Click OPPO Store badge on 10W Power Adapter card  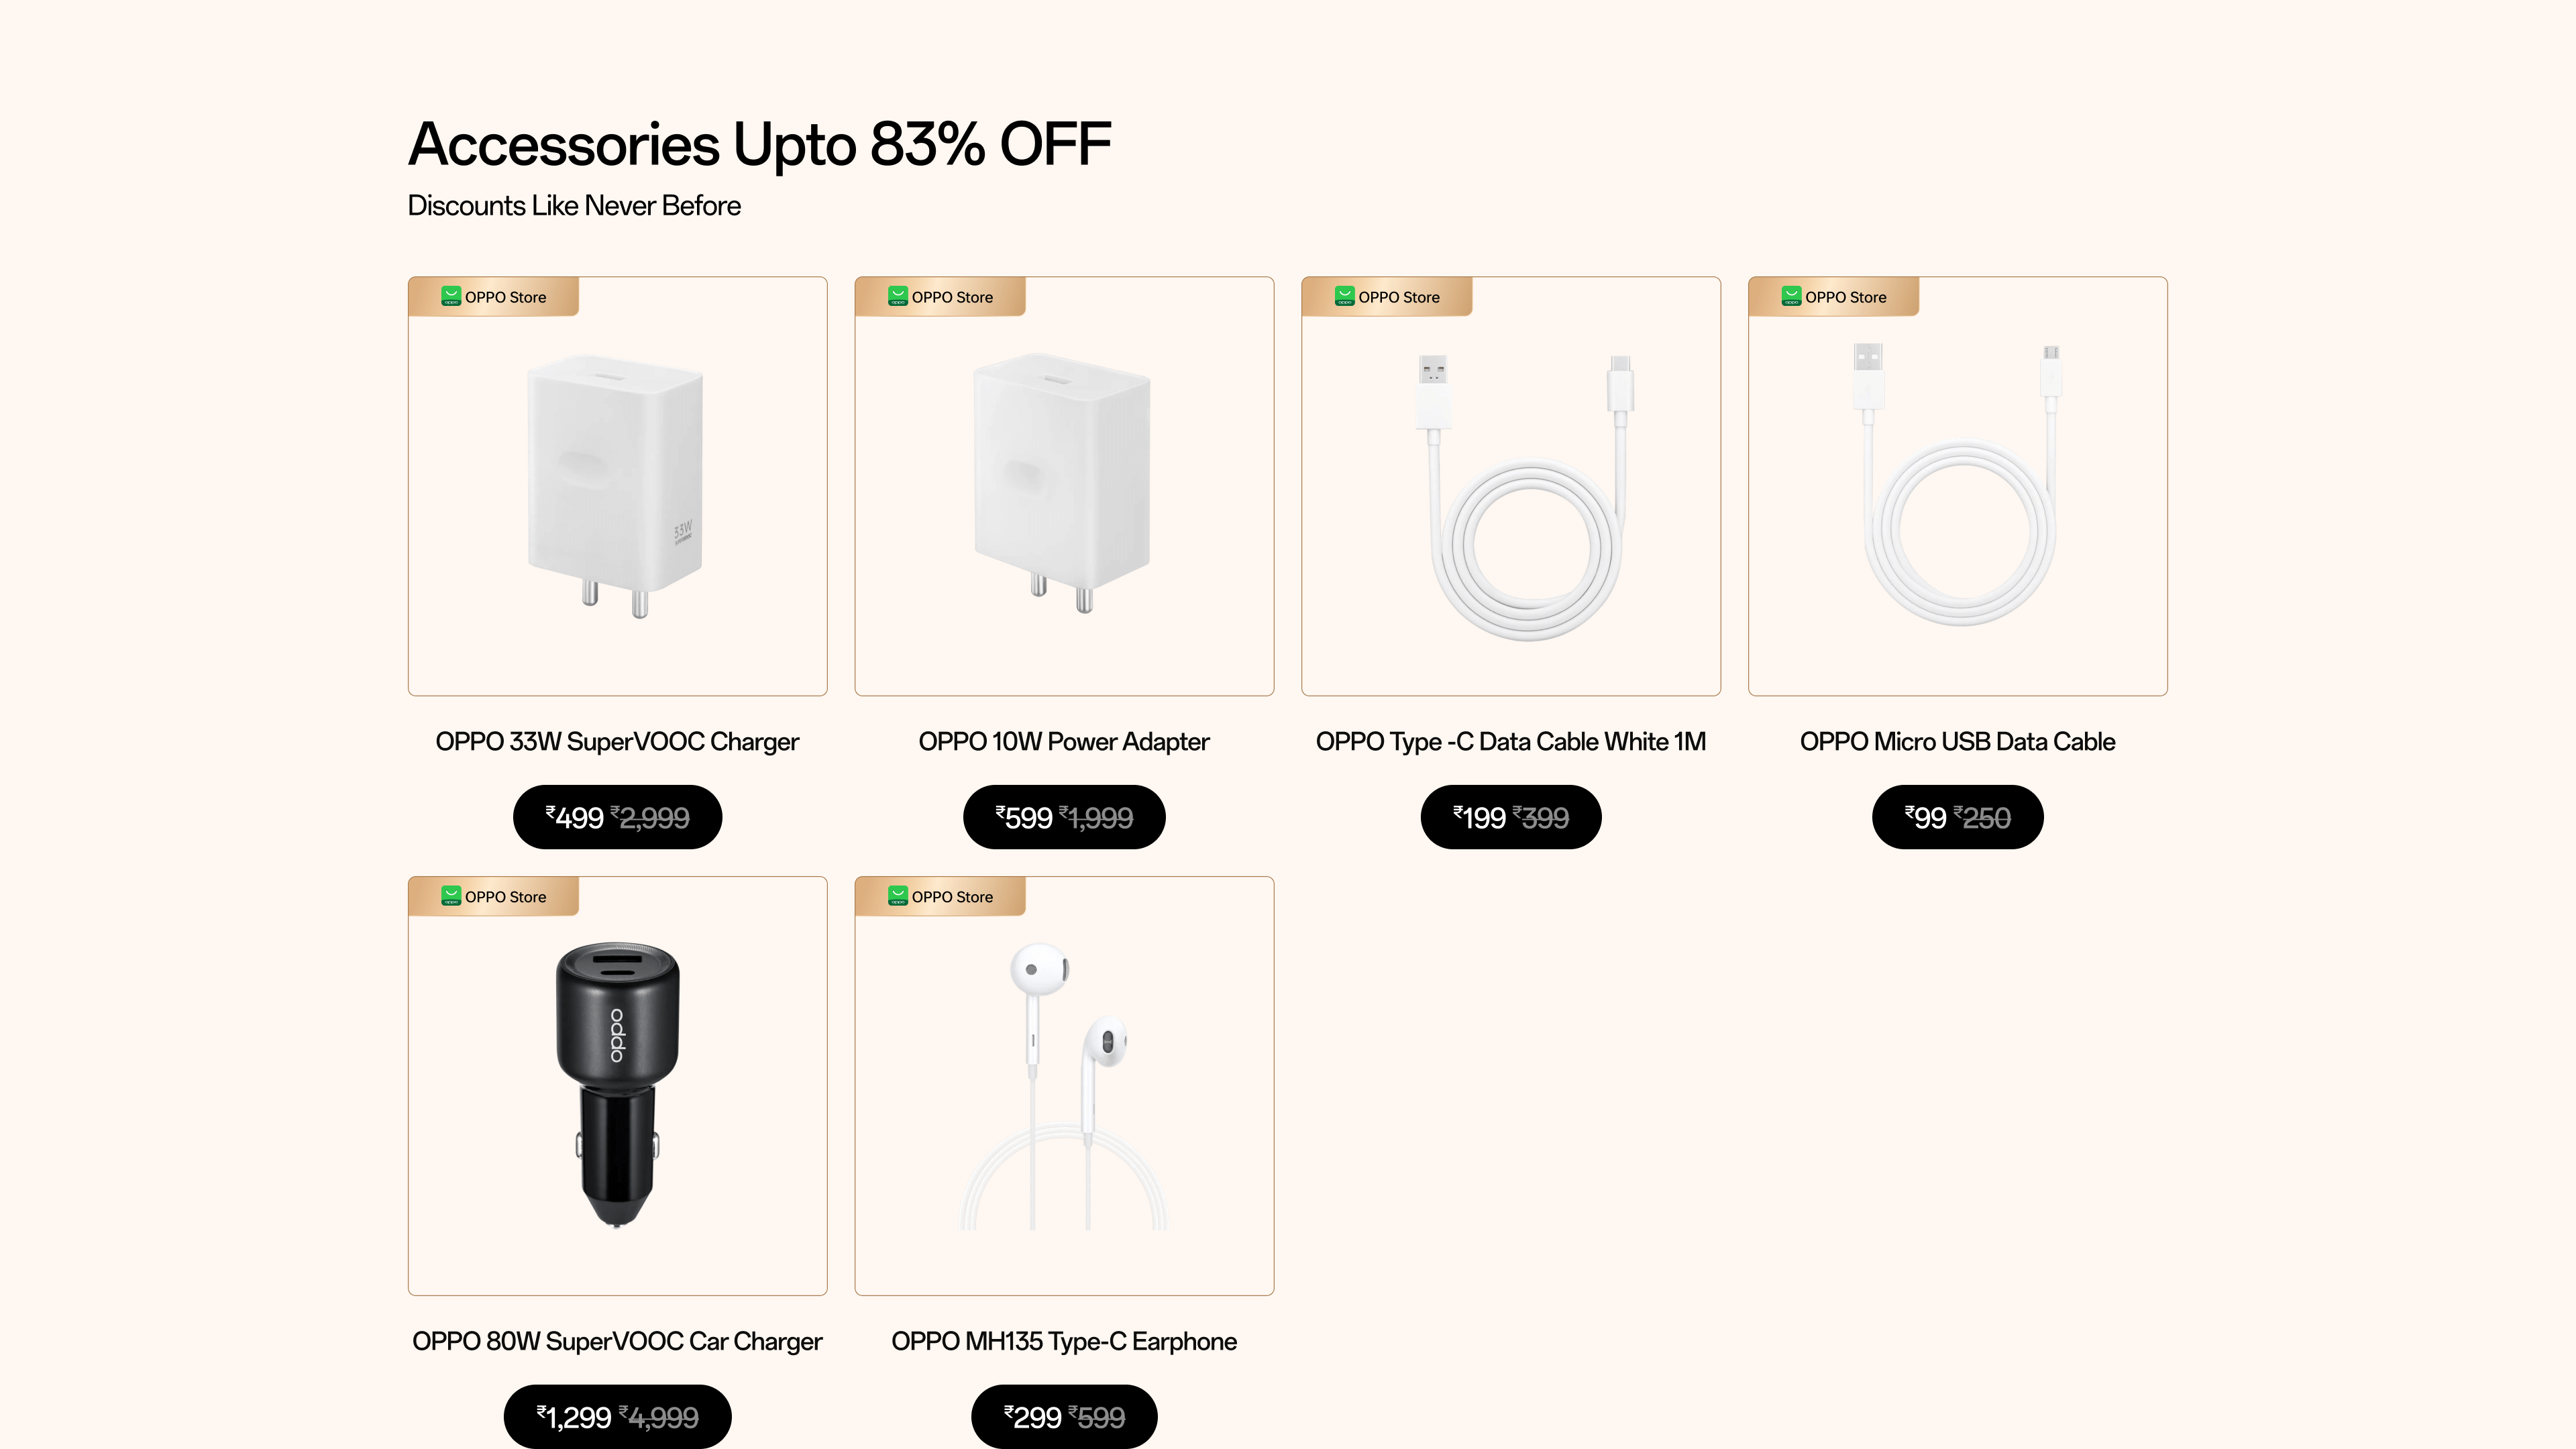(x=941, y=297)
